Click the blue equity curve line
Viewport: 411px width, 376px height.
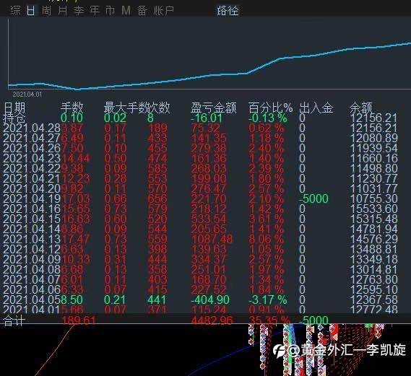pos(209,76)
